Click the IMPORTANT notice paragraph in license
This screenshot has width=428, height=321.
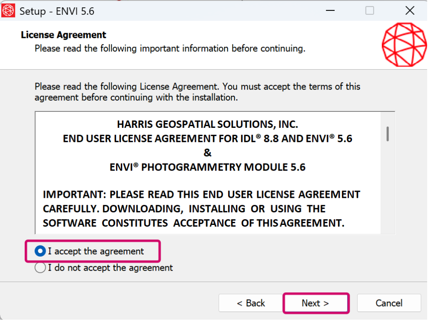click(202, 209)
